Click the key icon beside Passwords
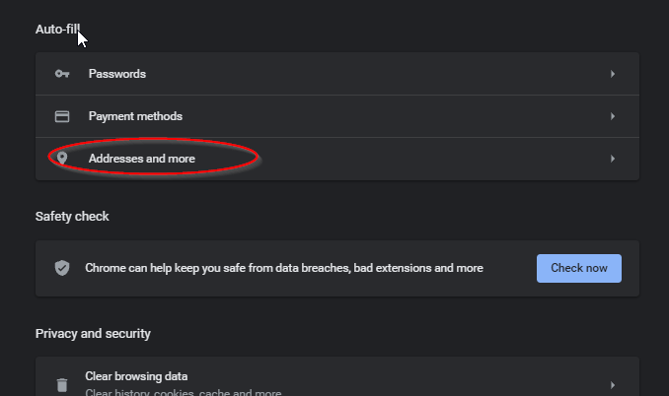The image size is (669, 396). tap(62, 74)
